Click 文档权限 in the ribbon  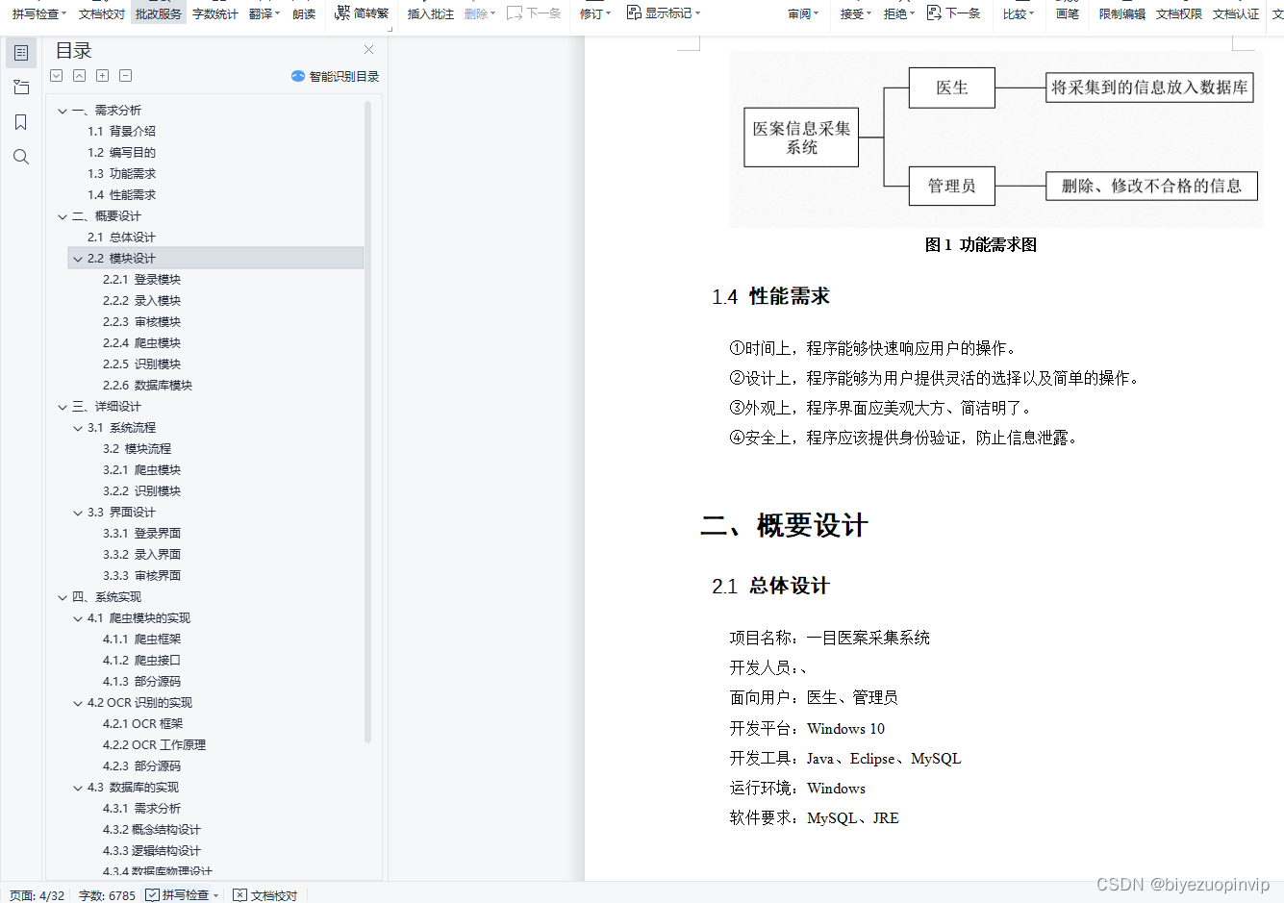(x=1179, y=13)
